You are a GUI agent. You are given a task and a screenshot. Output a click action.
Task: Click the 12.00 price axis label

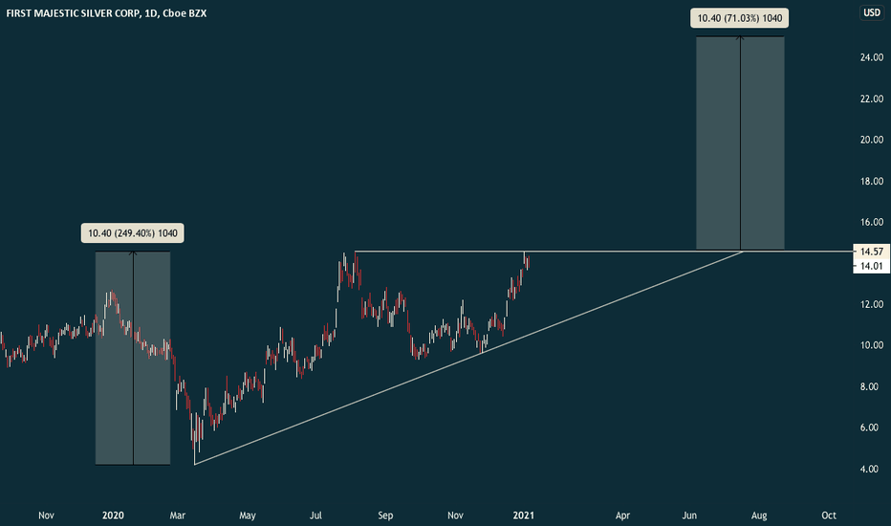click(x=872, y=305)
